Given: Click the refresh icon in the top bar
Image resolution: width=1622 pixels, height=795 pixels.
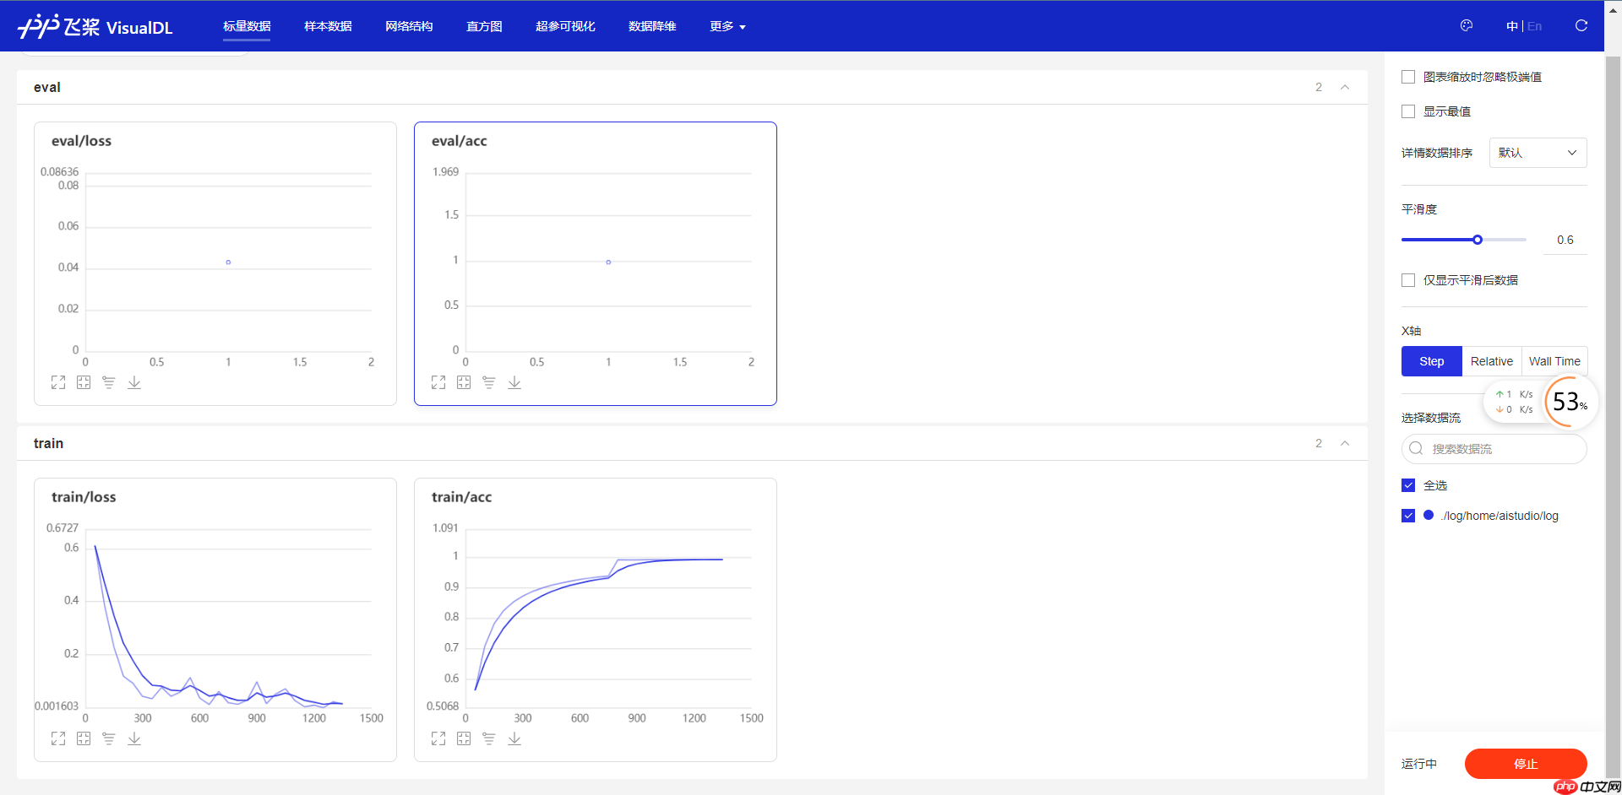Looking at the screenshot, I should tap(1581, 26).
